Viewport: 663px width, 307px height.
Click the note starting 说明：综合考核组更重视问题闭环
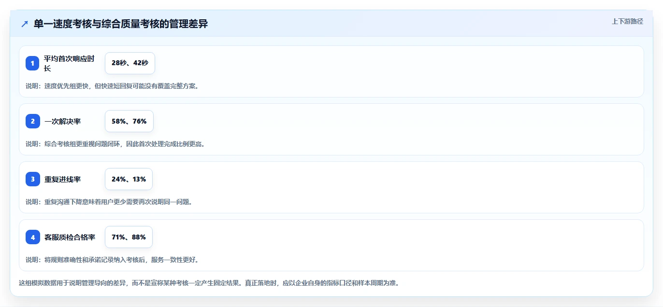tap(115, 144)
